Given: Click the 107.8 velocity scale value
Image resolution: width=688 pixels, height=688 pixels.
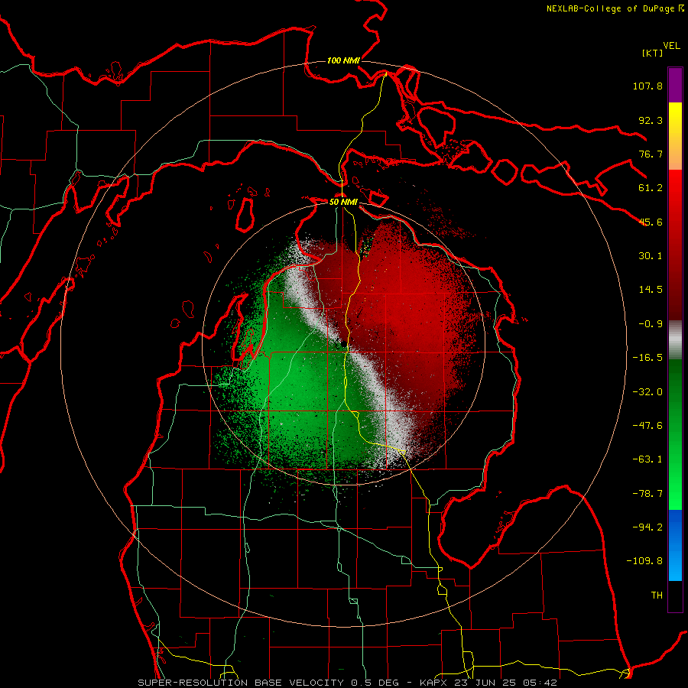Looking at the screenshot, I should click(x=647, y=86).
